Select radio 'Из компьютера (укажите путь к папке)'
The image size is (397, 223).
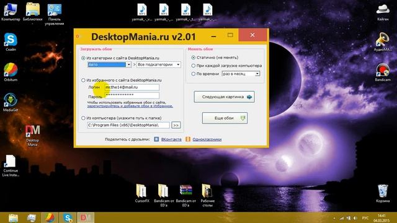[x=83, y=118]
